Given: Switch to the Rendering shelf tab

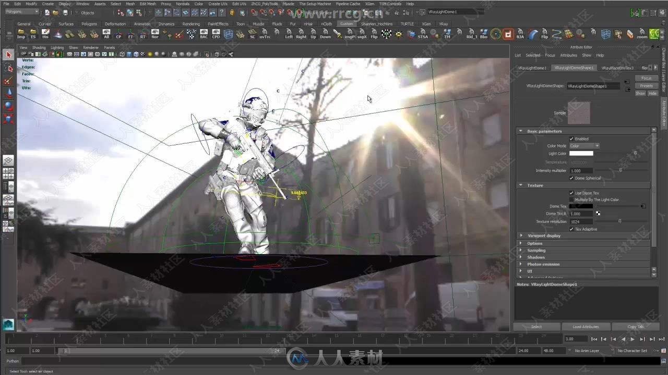Looking at the screenshot, I should tap(191, 24).
